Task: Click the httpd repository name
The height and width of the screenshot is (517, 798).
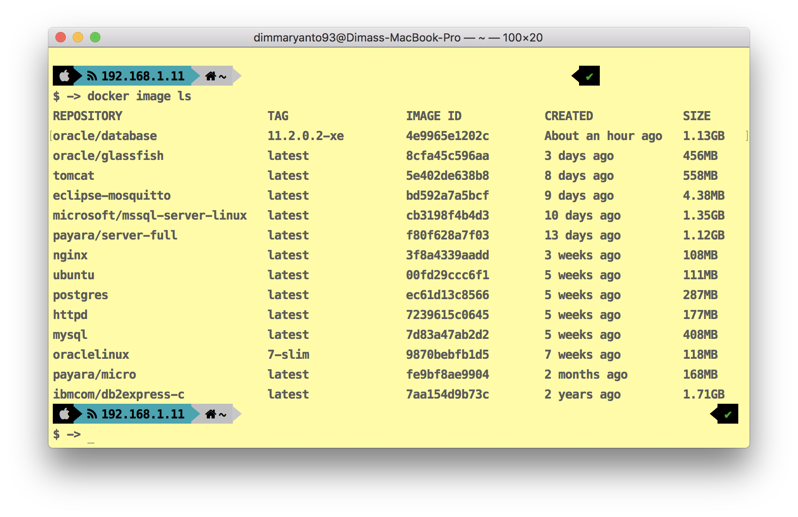Action: [70, 315]
